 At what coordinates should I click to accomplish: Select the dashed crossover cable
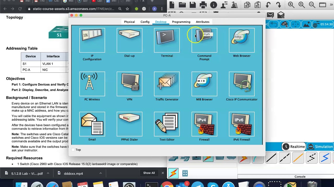pos(285,158)
